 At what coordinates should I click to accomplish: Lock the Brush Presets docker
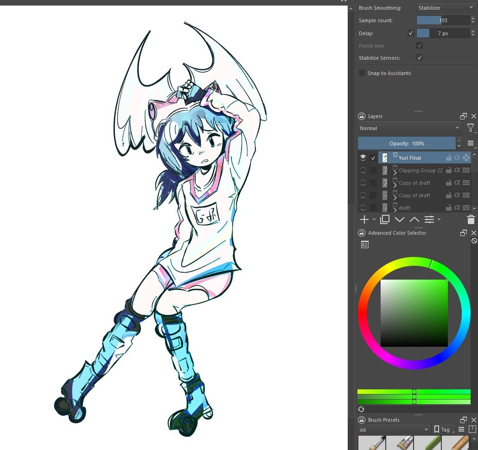click(361, 420)
